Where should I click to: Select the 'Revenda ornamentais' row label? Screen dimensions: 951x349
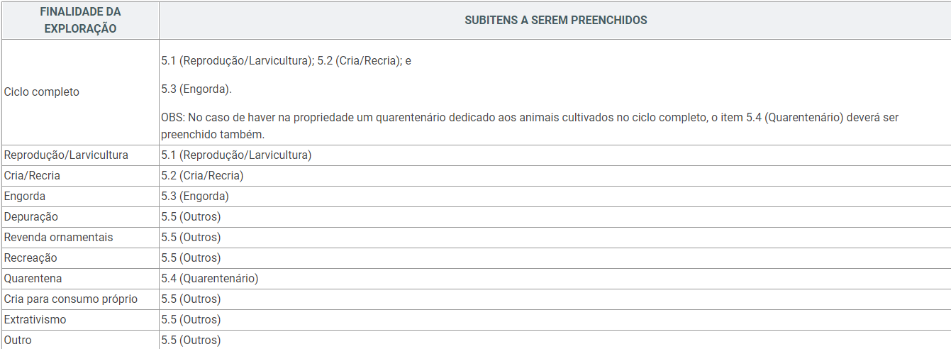pyautogui.click(x=58, y=237)
